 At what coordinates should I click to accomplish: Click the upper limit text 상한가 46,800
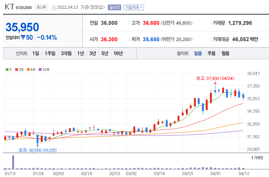pyautogui.click(x=176, y=23)
